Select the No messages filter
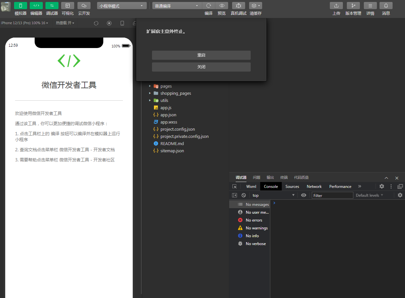Image resolution: width=405 pixels, height=298 pixels. [250, 205]
